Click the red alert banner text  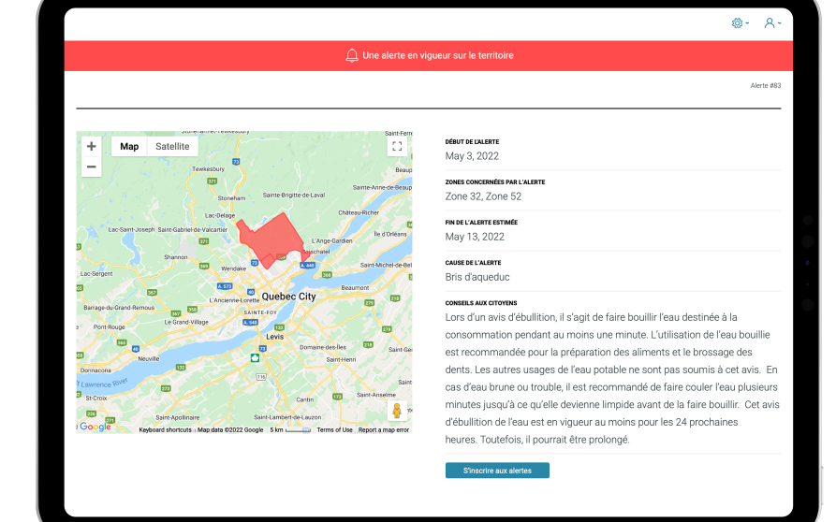438,55
